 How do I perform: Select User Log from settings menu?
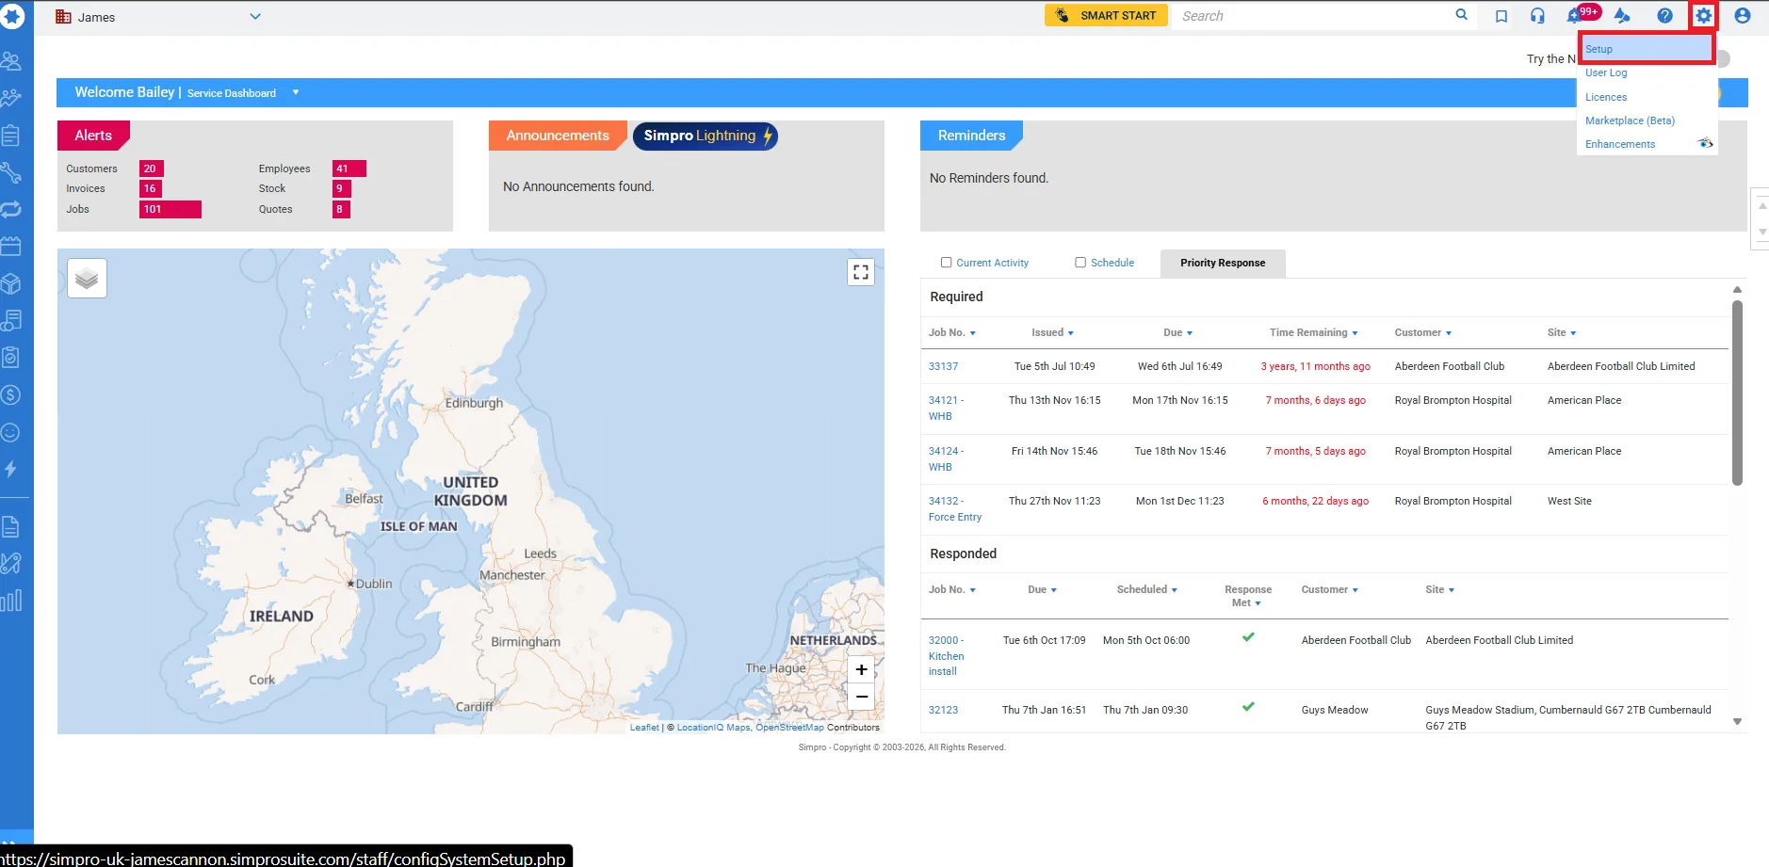[x=1606, y=72]
